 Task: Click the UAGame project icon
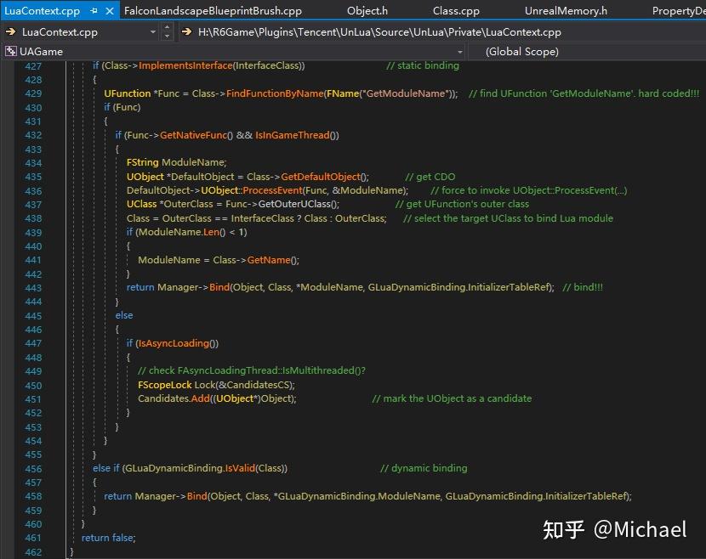coord(10,52)
